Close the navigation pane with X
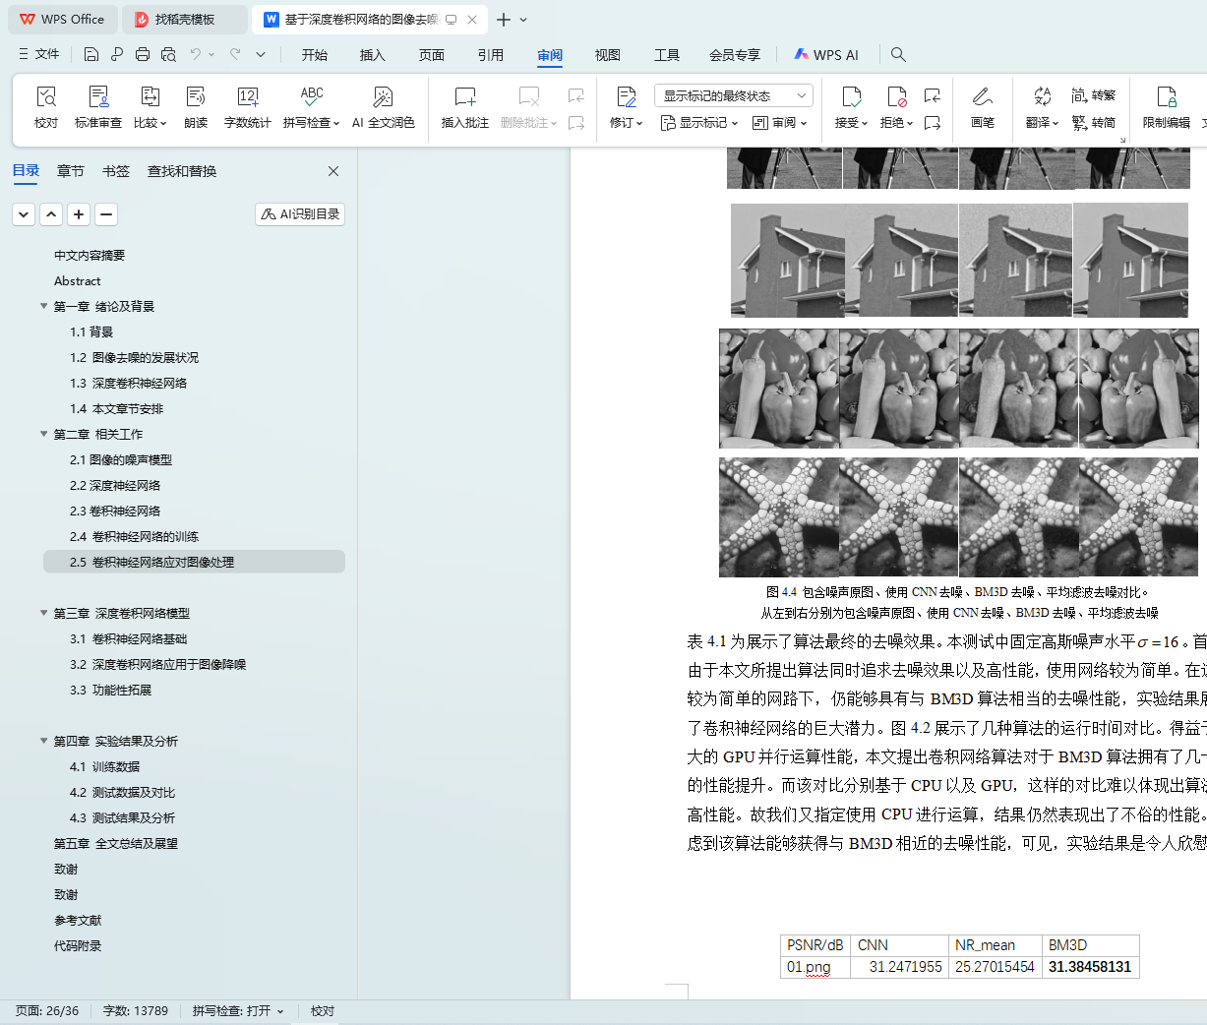The width and height of the screenshot is (1207, 1025). point(333,171)
